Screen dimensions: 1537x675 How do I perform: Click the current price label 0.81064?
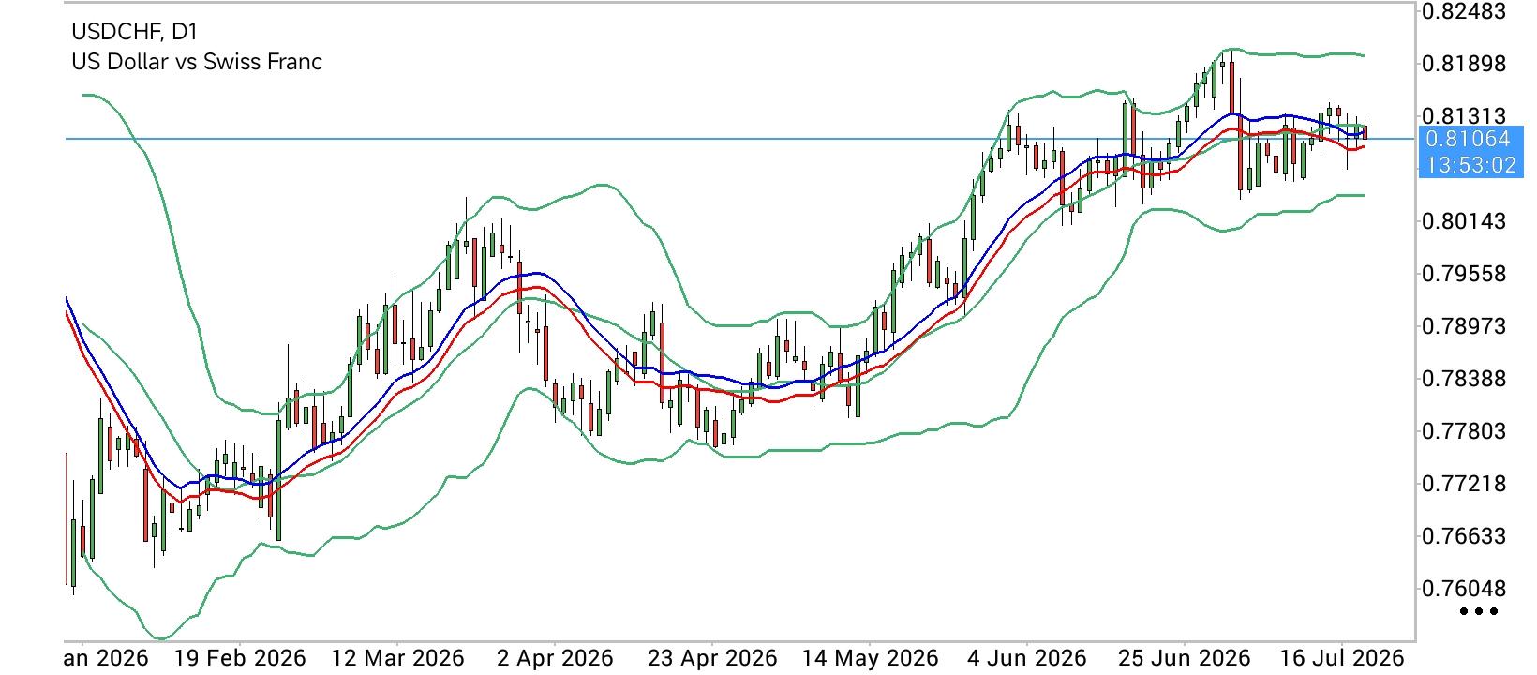coord(1467,140)
